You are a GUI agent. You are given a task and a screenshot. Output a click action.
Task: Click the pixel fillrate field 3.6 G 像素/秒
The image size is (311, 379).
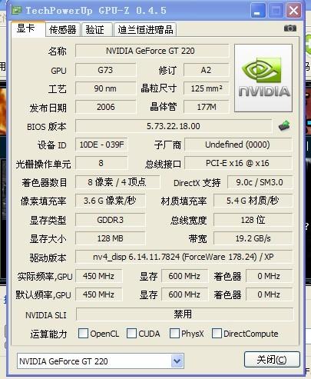tap(110, 201)
